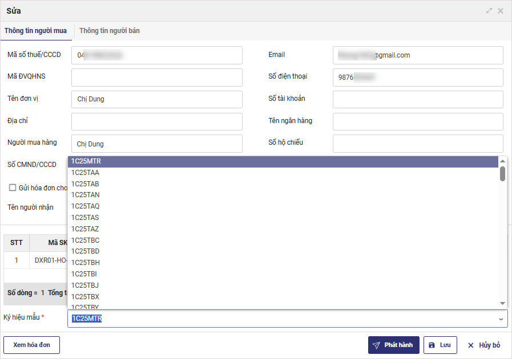Screen dimensions: 512x359
Task: Choose 1C25TBH option in the list
Action: 86,263
